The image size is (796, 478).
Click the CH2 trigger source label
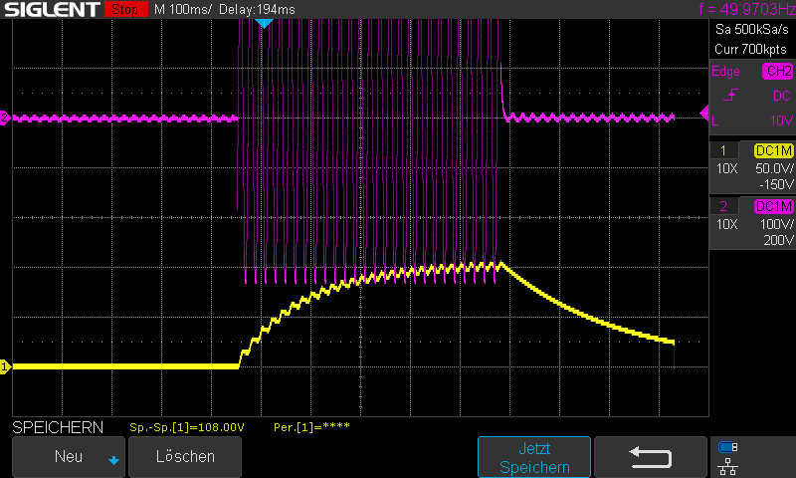[778, 71]
